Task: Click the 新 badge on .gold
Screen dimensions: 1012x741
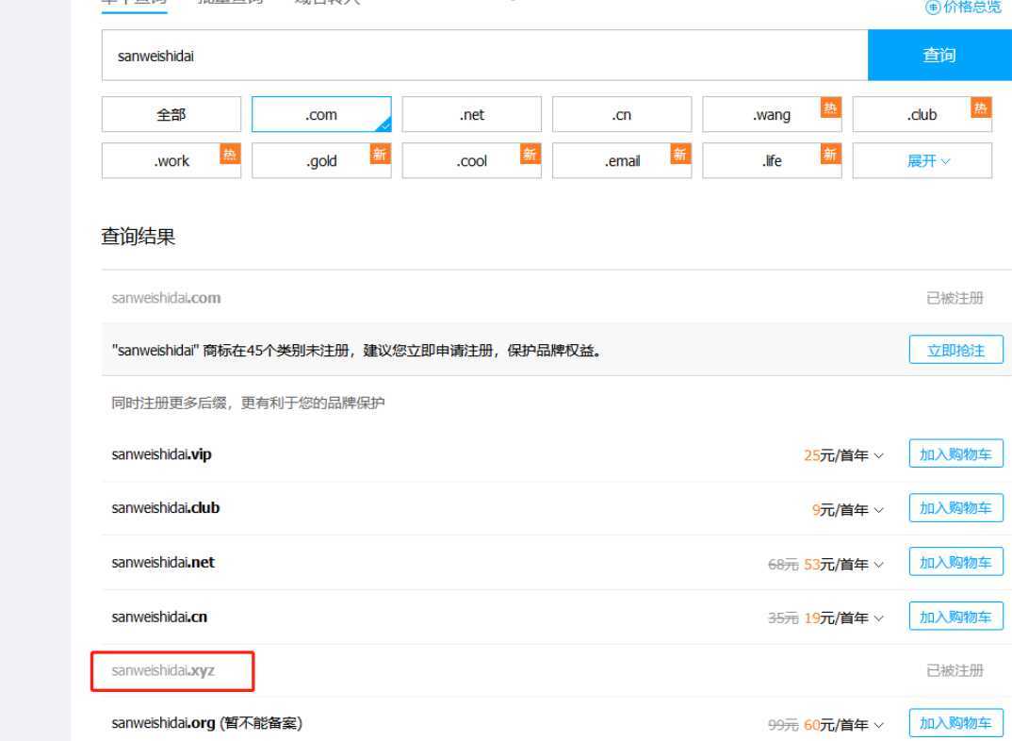Action: [x=380, y=154]
